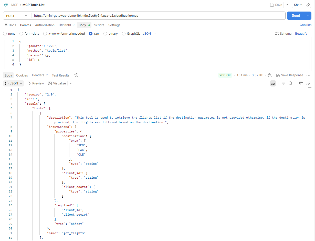
Task: Switch to the Settings tab
Action: point(114,25)
